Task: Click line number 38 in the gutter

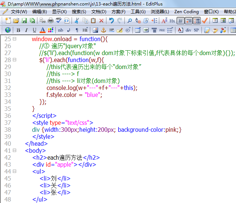Action: click(8, 130)
